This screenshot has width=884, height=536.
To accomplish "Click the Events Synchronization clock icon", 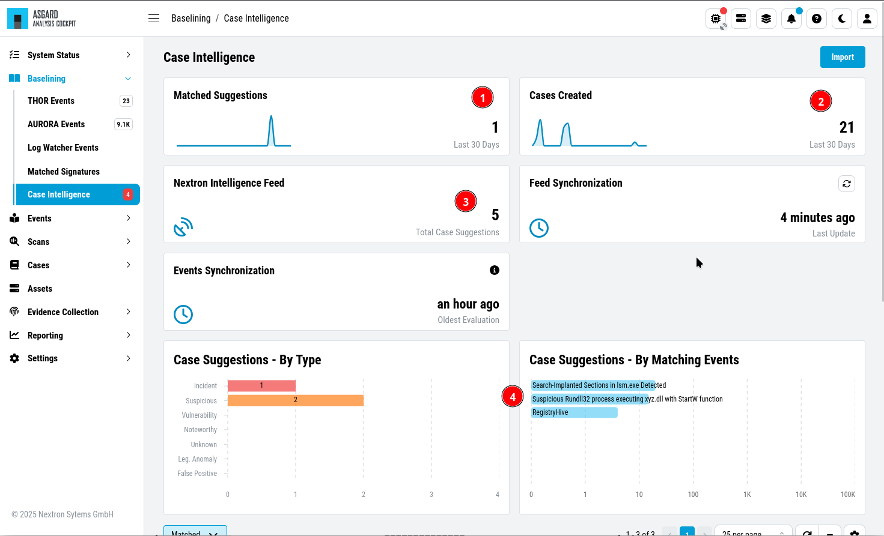I will (x=183, y=314).
